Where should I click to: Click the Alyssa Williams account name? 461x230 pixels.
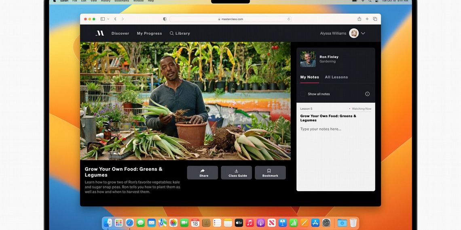pyautogui.click(x=333, y=33)
